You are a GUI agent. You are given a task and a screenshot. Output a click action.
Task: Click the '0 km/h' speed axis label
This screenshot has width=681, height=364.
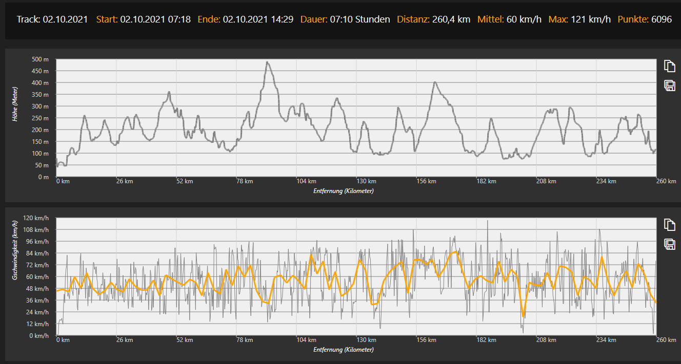click(39, 336)
